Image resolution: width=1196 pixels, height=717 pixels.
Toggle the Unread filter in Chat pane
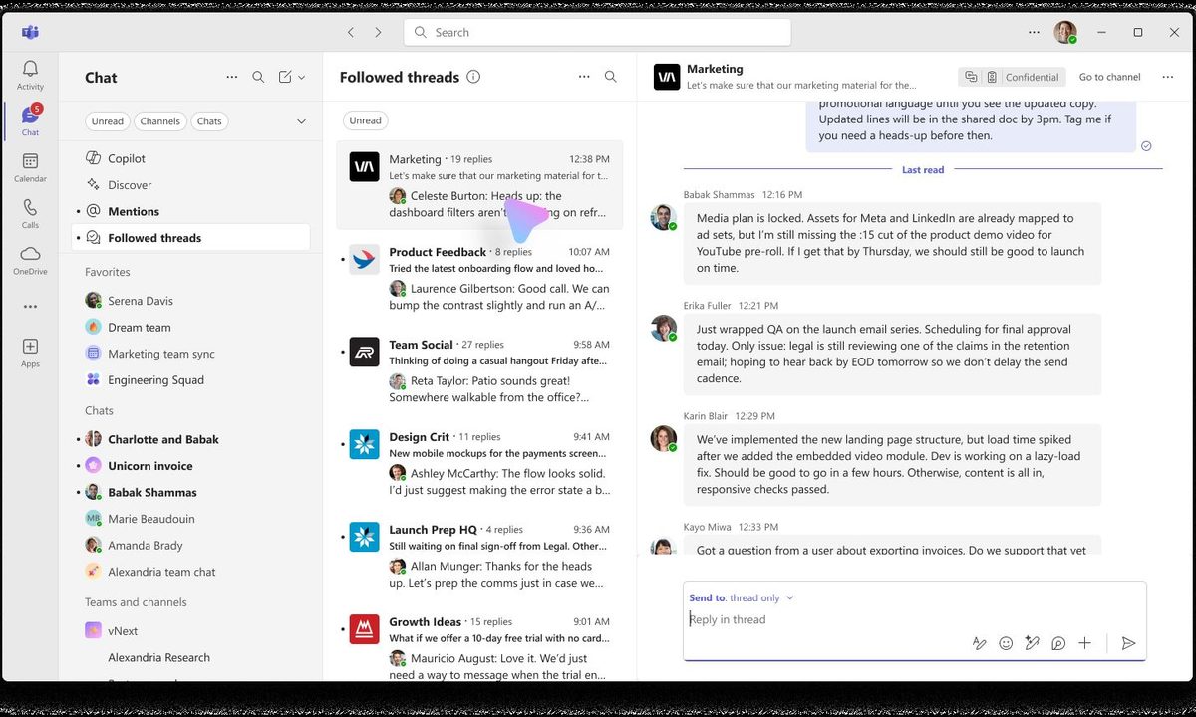pyautogui.click(x=108, y=121)
